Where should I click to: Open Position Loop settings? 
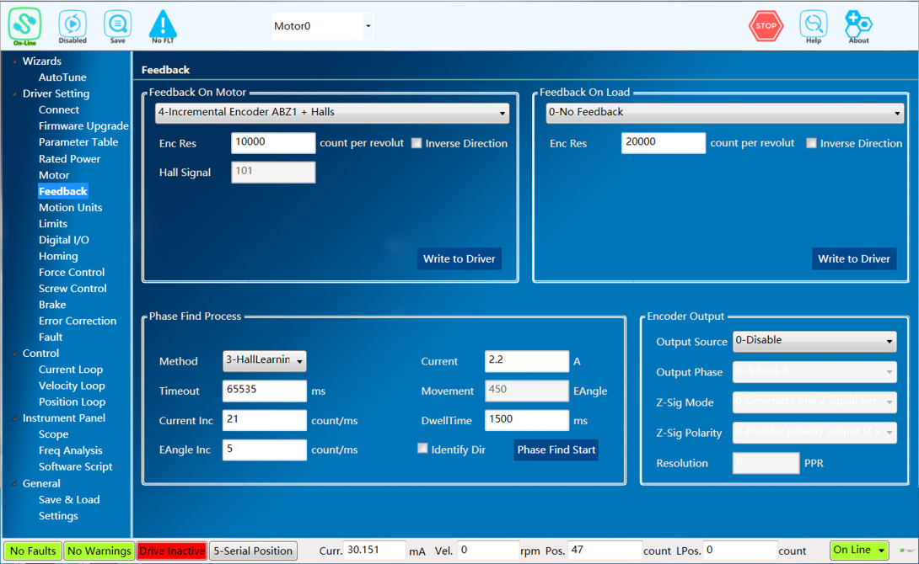tap(73, 402)
